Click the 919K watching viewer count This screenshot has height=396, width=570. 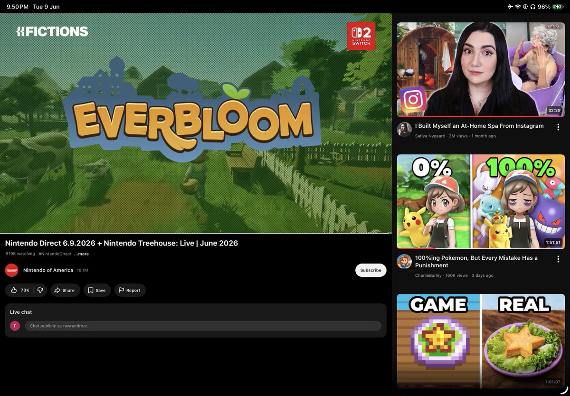(x=20, y=254)
